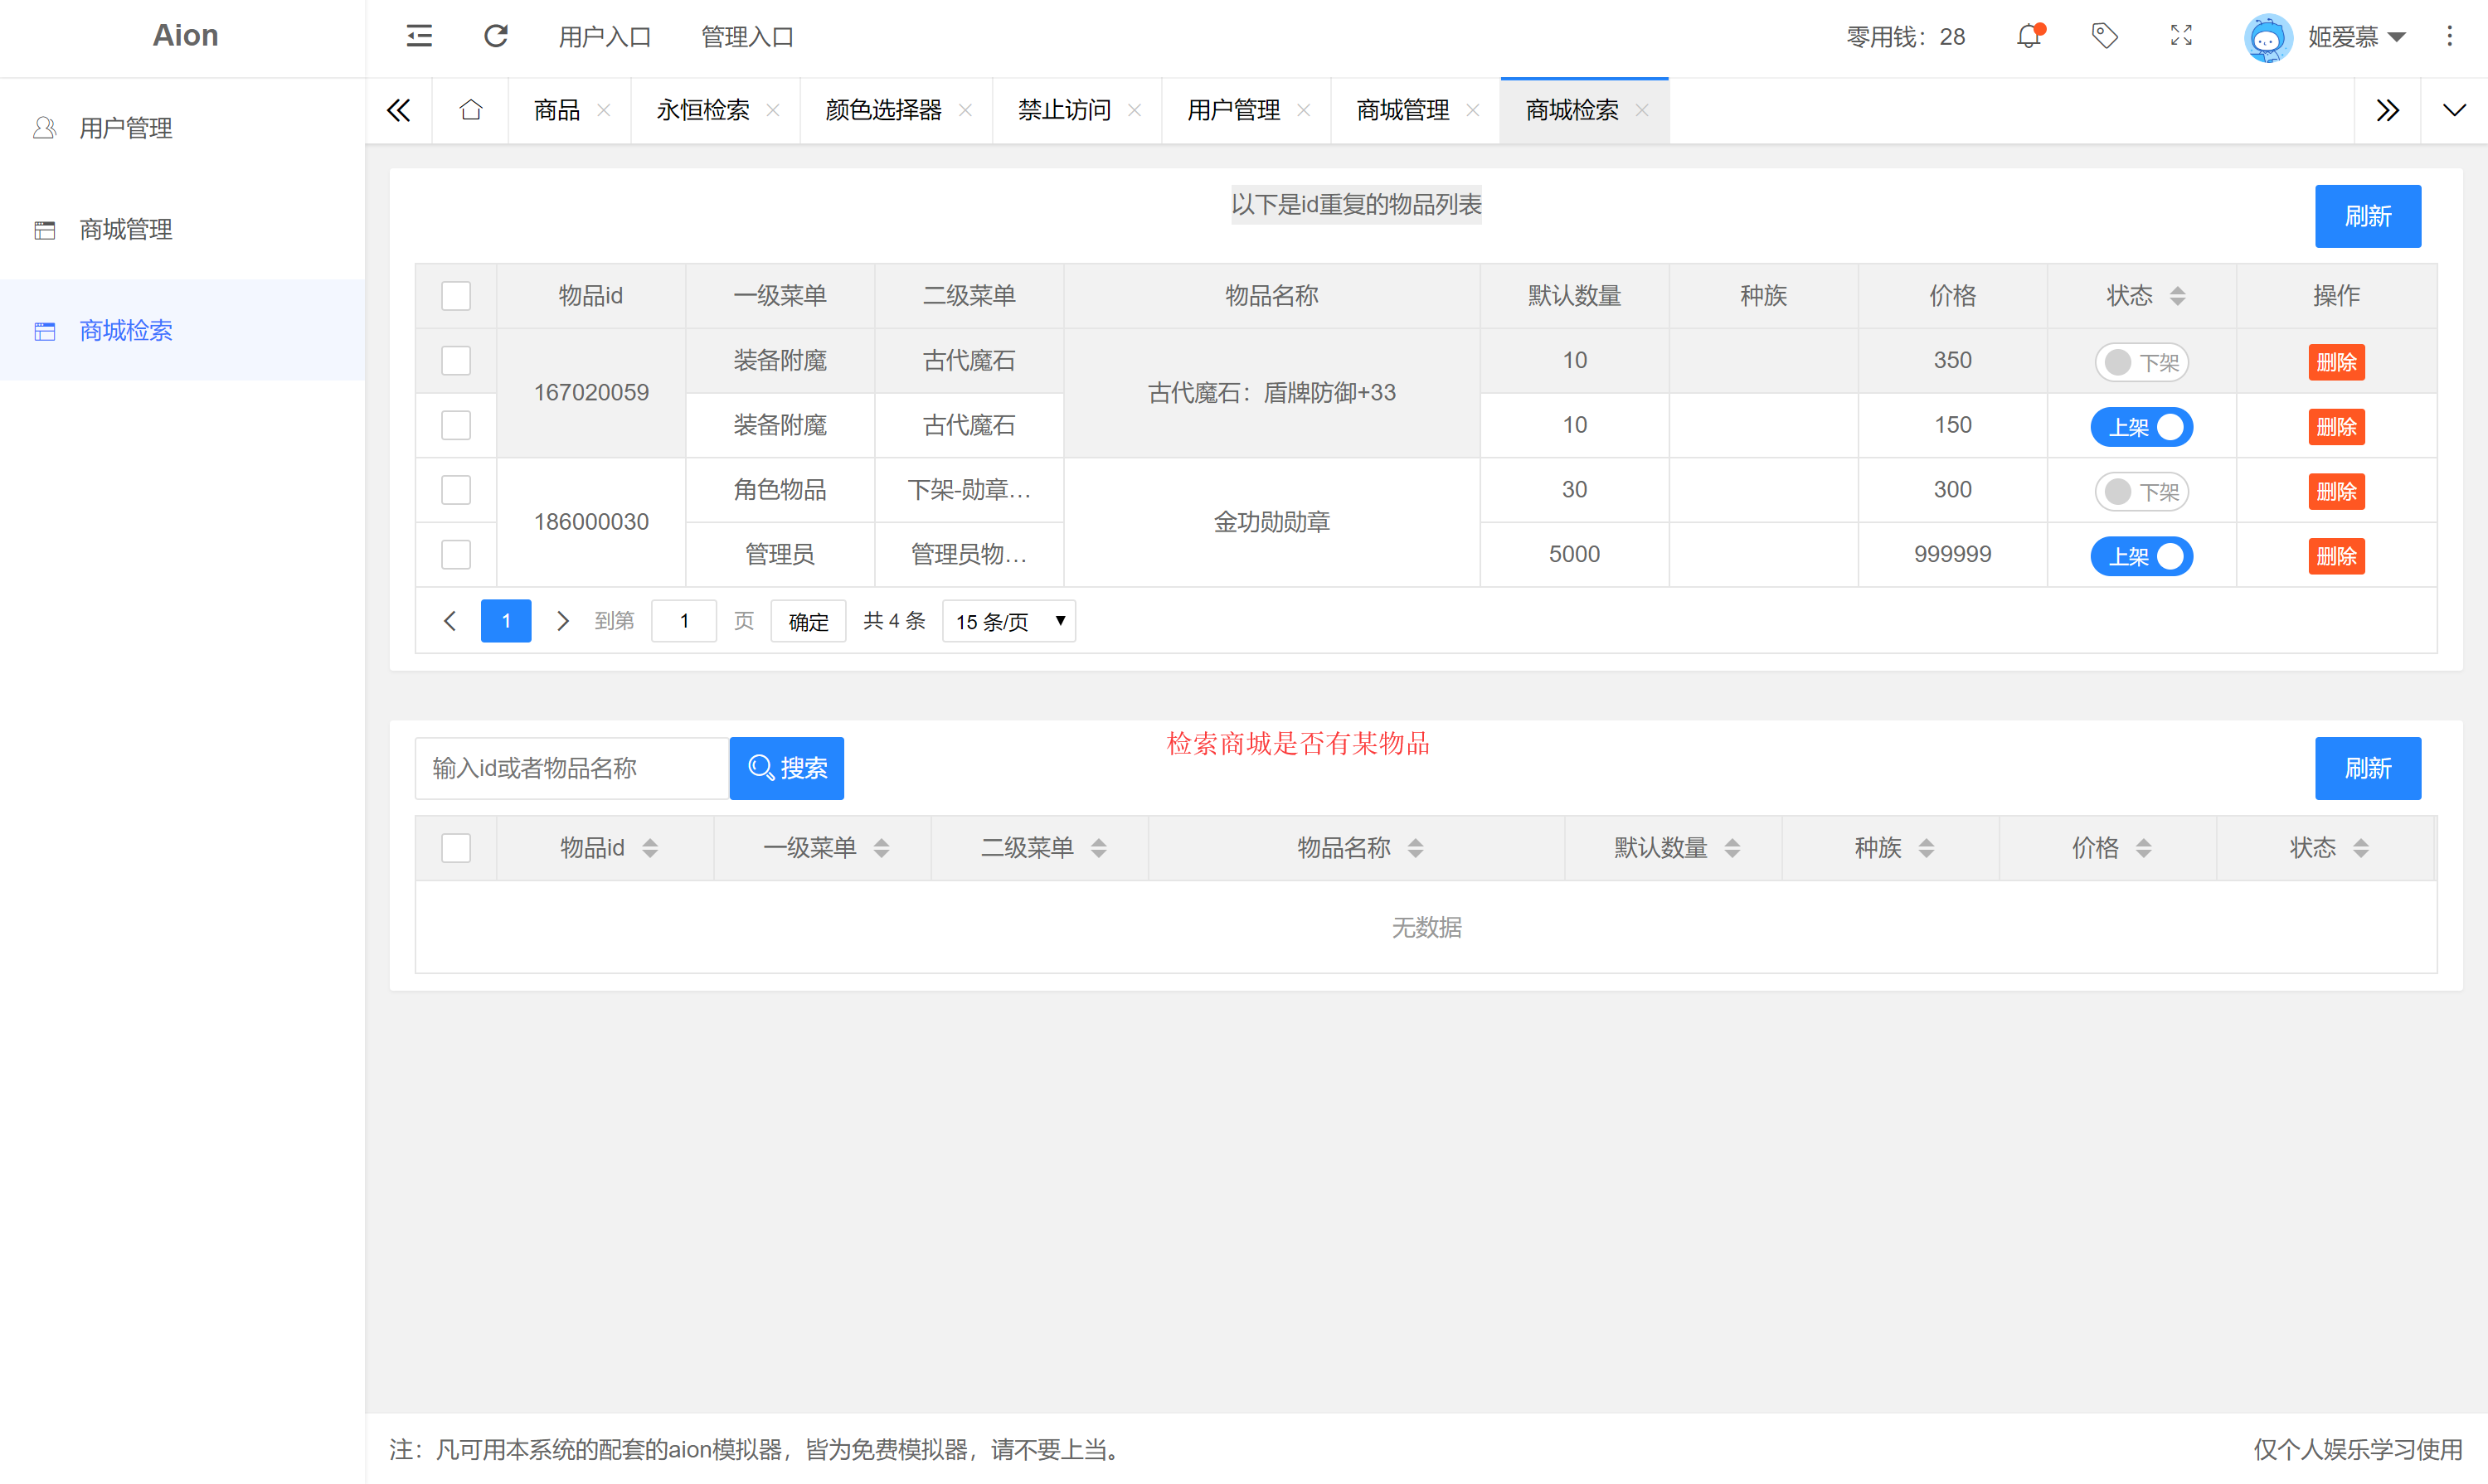Switch to the 颜色选择器 tab

tap(883, 110)
